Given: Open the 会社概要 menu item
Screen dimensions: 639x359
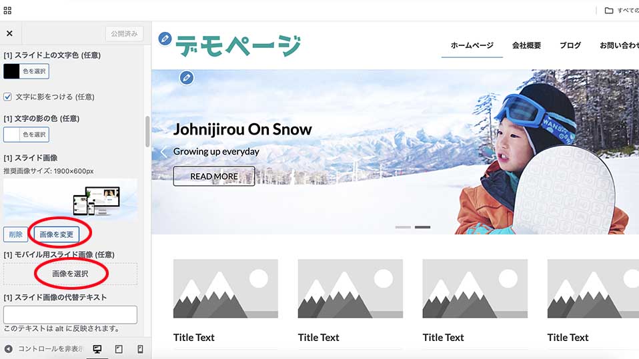Looking at the screenshot, I should click(x=526, y=45).
